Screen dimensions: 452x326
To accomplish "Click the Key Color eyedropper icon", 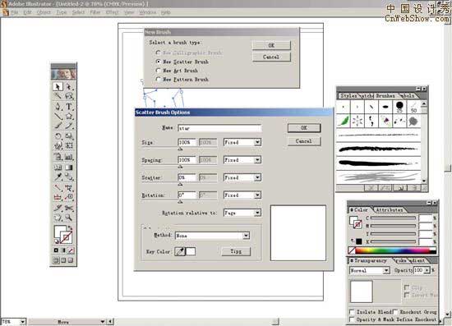I will tap(180, 251).
